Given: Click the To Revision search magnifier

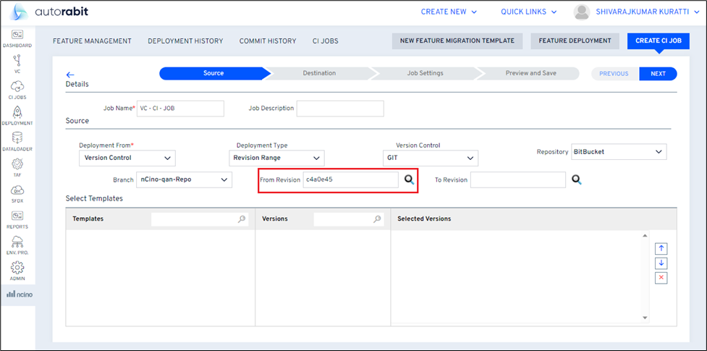Looking at the screenshot, I should point(577,179).
